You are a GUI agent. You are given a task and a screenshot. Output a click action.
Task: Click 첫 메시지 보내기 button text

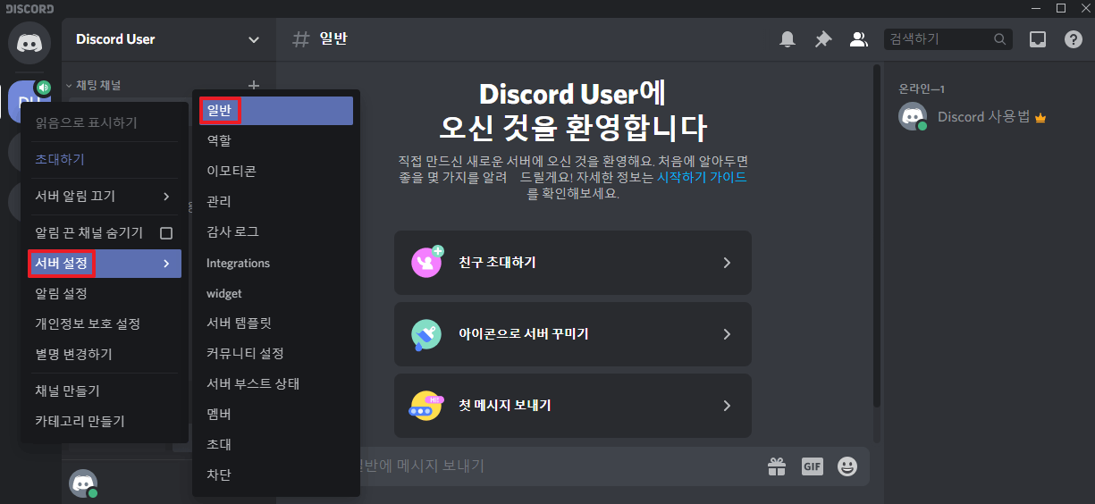504,406
